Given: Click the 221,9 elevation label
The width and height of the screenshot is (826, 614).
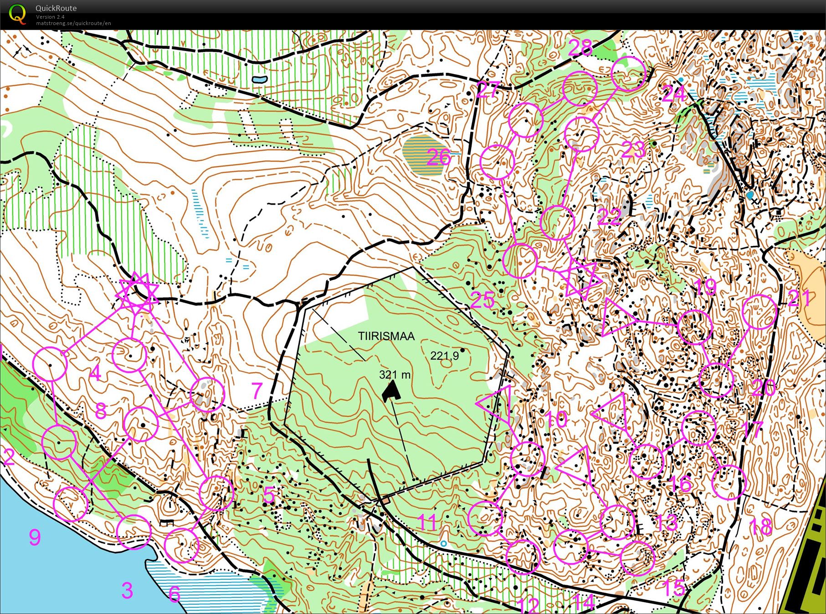Looking at the screenshot, I should (x=445, y=355).
